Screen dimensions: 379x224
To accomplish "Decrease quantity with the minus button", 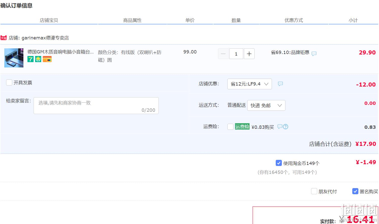I will (x=223, y=54).
